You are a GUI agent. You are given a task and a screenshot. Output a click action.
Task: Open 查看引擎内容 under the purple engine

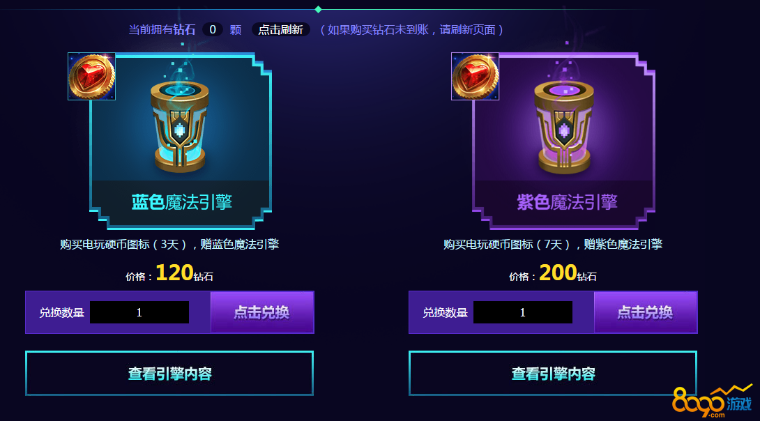point(553,374)
